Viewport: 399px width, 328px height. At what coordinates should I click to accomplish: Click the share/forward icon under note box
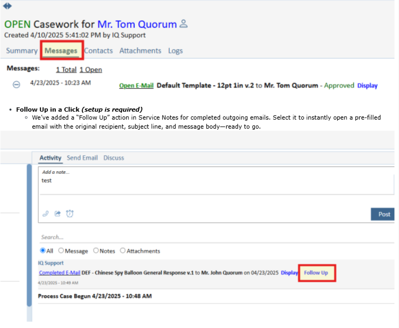(x=57, y=214)
